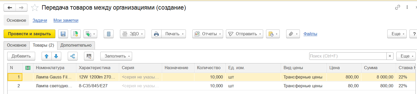Switch to the Товары (2) tab

point(43,45)
